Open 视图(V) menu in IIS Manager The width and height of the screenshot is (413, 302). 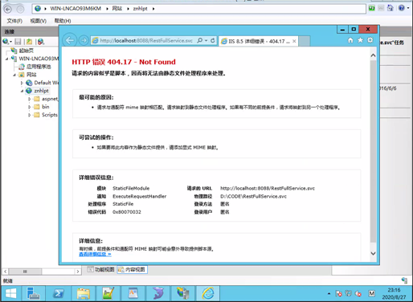(x=38, y=21)
